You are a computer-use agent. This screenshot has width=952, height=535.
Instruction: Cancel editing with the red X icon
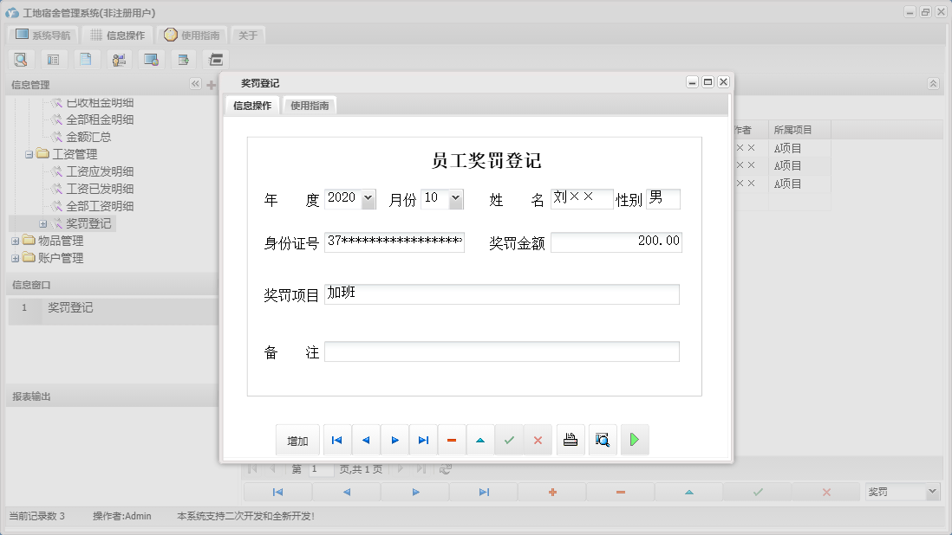pos(538,440)
